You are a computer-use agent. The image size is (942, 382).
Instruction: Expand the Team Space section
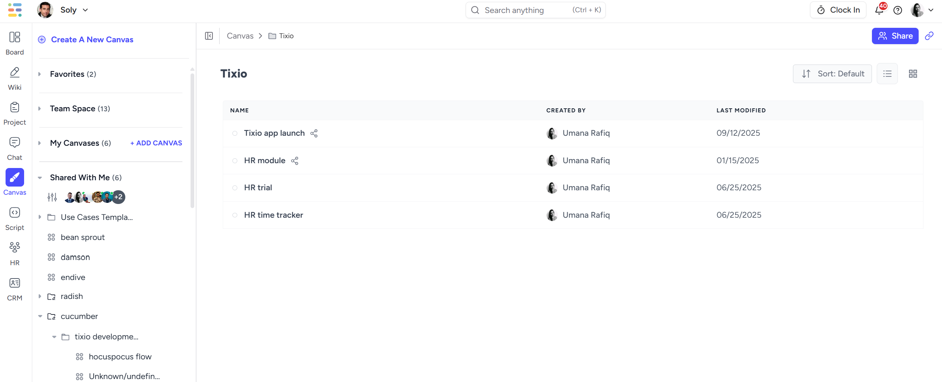(40, 109)
